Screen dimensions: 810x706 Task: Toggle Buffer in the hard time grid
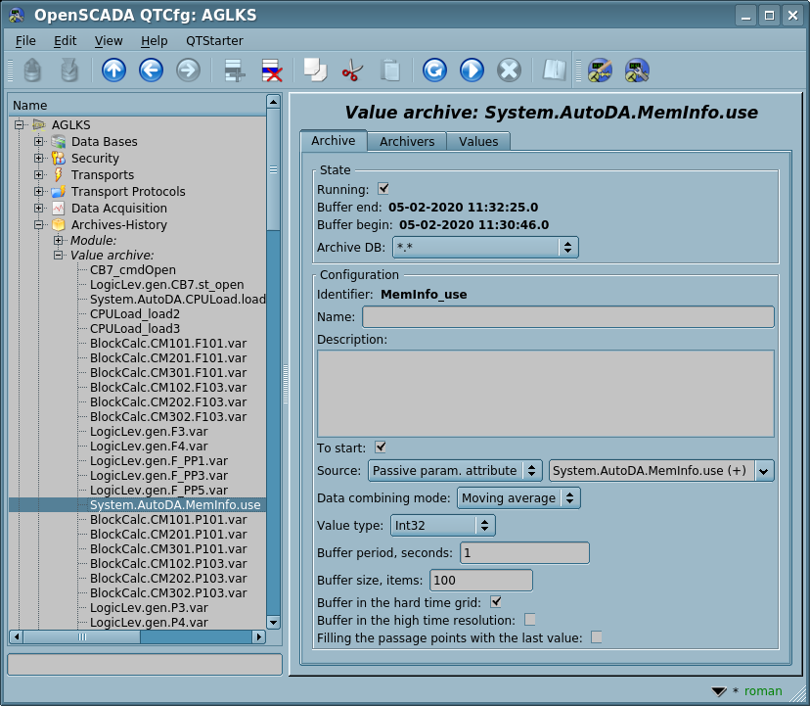click(496, 601)
